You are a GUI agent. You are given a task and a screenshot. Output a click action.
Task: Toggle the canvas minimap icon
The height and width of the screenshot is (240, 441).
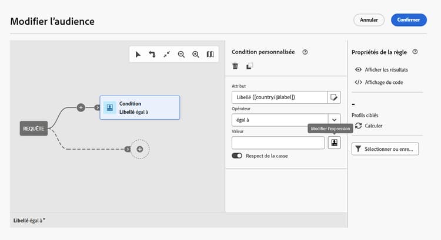[x=210, y=54]
